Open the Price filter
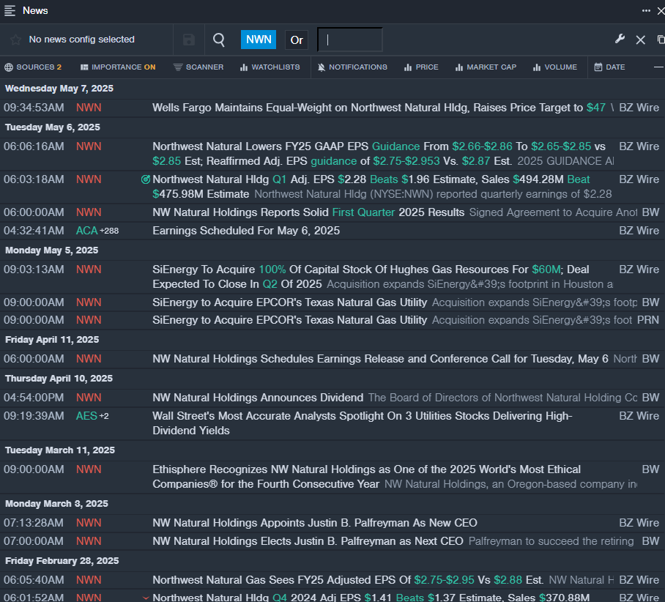 [421, 67]
